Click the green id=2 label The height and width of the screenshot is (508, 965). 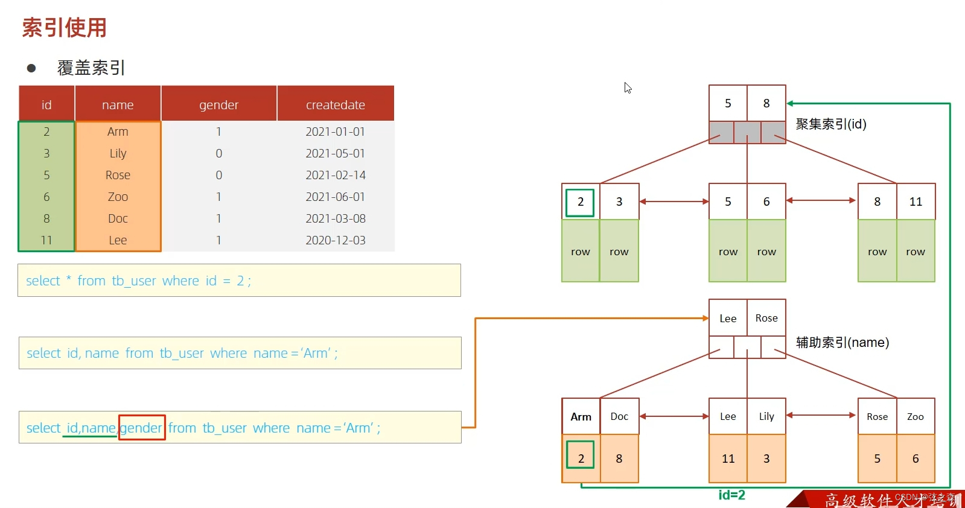[731, 495]
